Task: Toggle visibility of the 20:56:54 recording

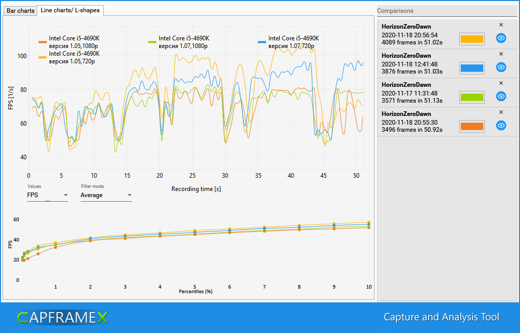Action: [x=501, y=38]
